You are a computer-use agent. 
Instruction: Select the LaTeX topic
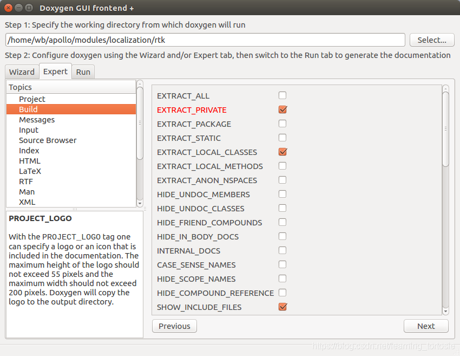pyautogui.click(x=71, y=171)
